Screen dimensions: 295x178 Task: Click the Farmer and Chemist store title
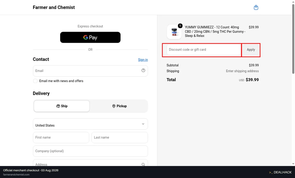tap(54, 7)
